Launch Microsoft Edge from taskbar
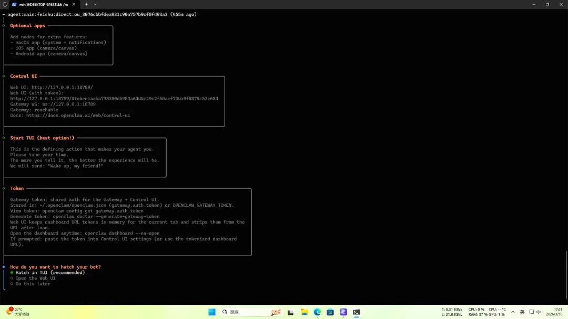Image resolution: width=568 pixels, height=319 pixels. click(317, 312)
